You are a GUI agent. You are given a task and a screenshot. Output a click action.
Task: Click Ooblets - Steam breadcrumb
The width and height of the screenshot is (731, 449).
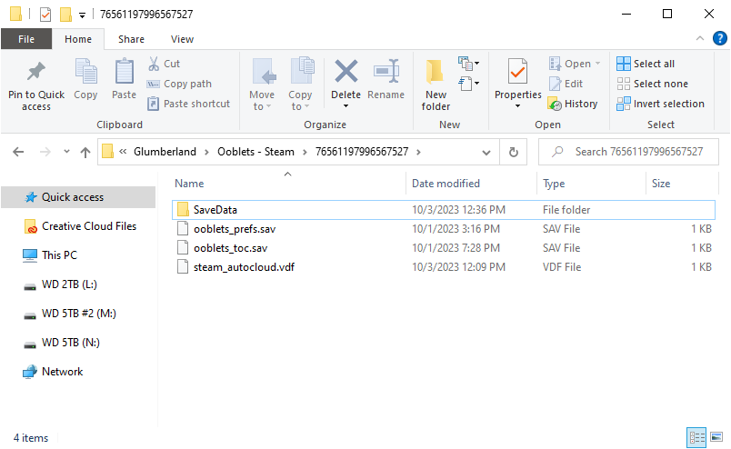(255, 152)
